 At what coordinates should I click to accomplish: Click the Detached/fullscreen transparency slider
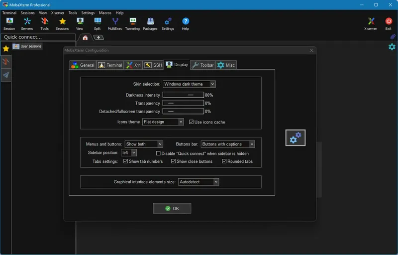coord(183,111)
